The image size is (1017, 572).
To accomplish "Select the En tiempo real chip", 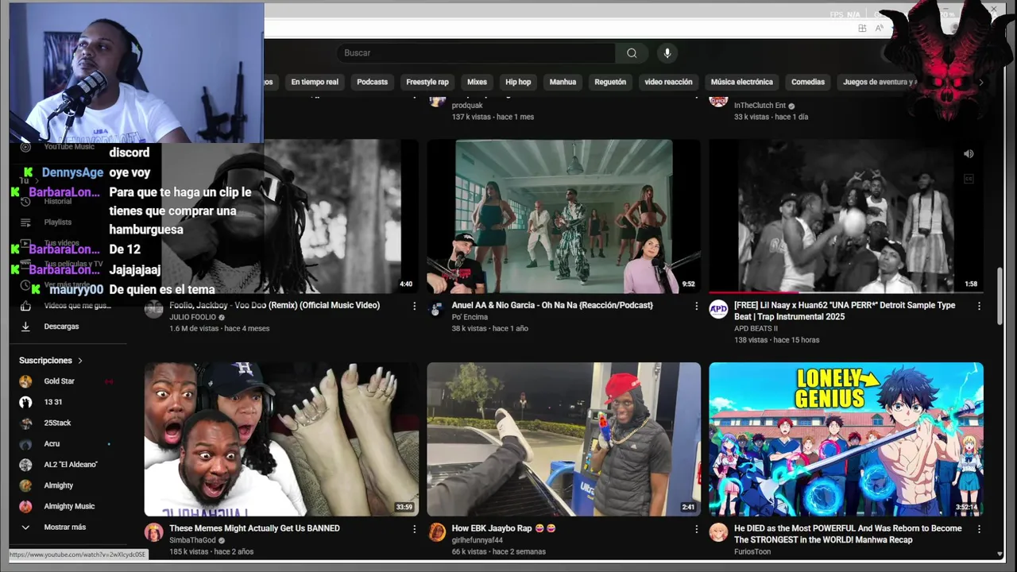I will point(315,82).
